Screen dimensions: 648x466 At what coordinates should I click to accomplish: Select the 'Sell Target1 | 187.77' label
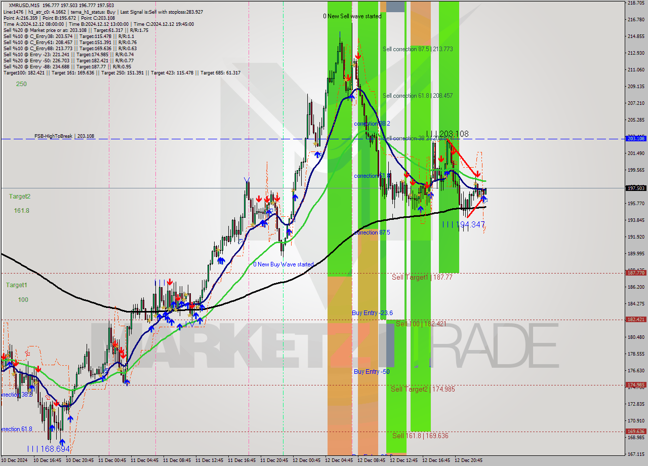click(x=422, y=277)
